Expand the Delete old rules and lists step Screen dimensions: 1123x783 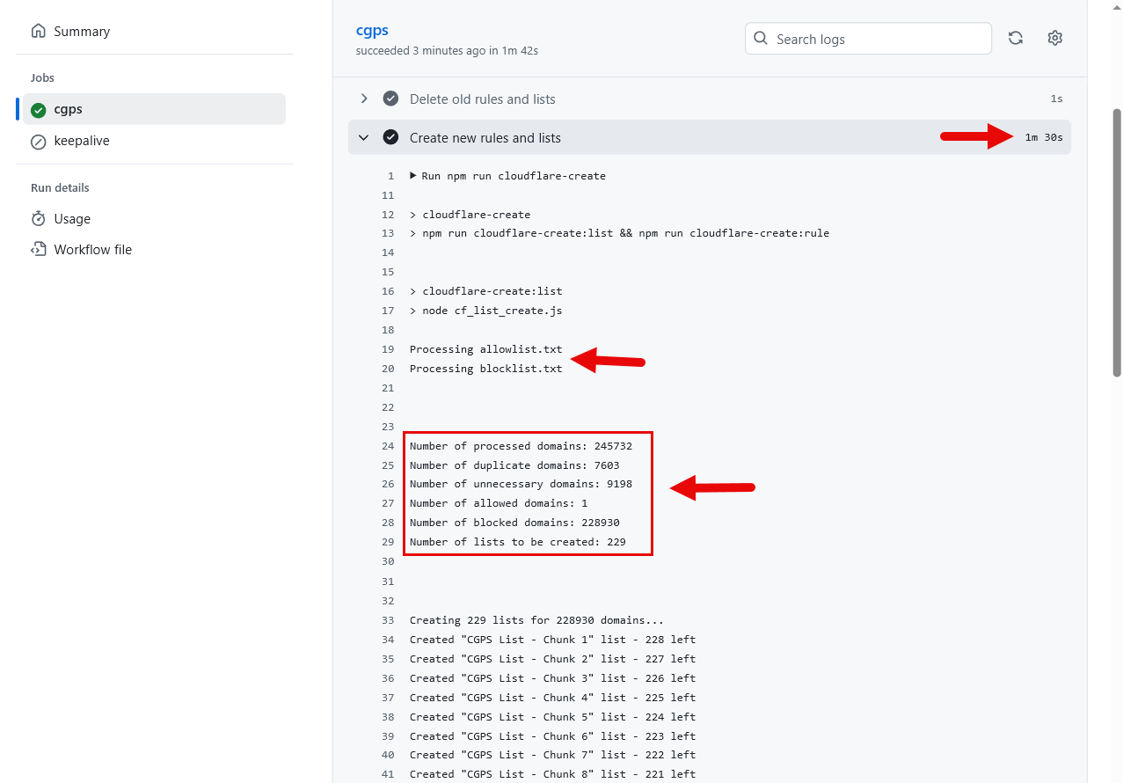point(364,99)
